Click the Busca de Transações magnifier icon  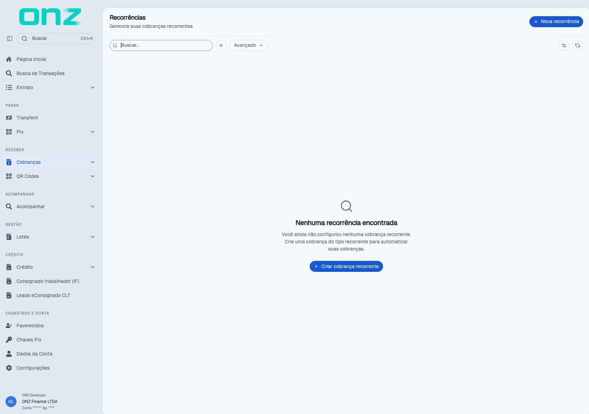coord(9,73)
